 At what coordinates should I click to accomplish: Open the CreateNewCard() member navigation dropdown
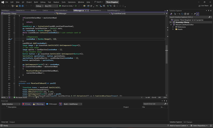coord(138,13)
